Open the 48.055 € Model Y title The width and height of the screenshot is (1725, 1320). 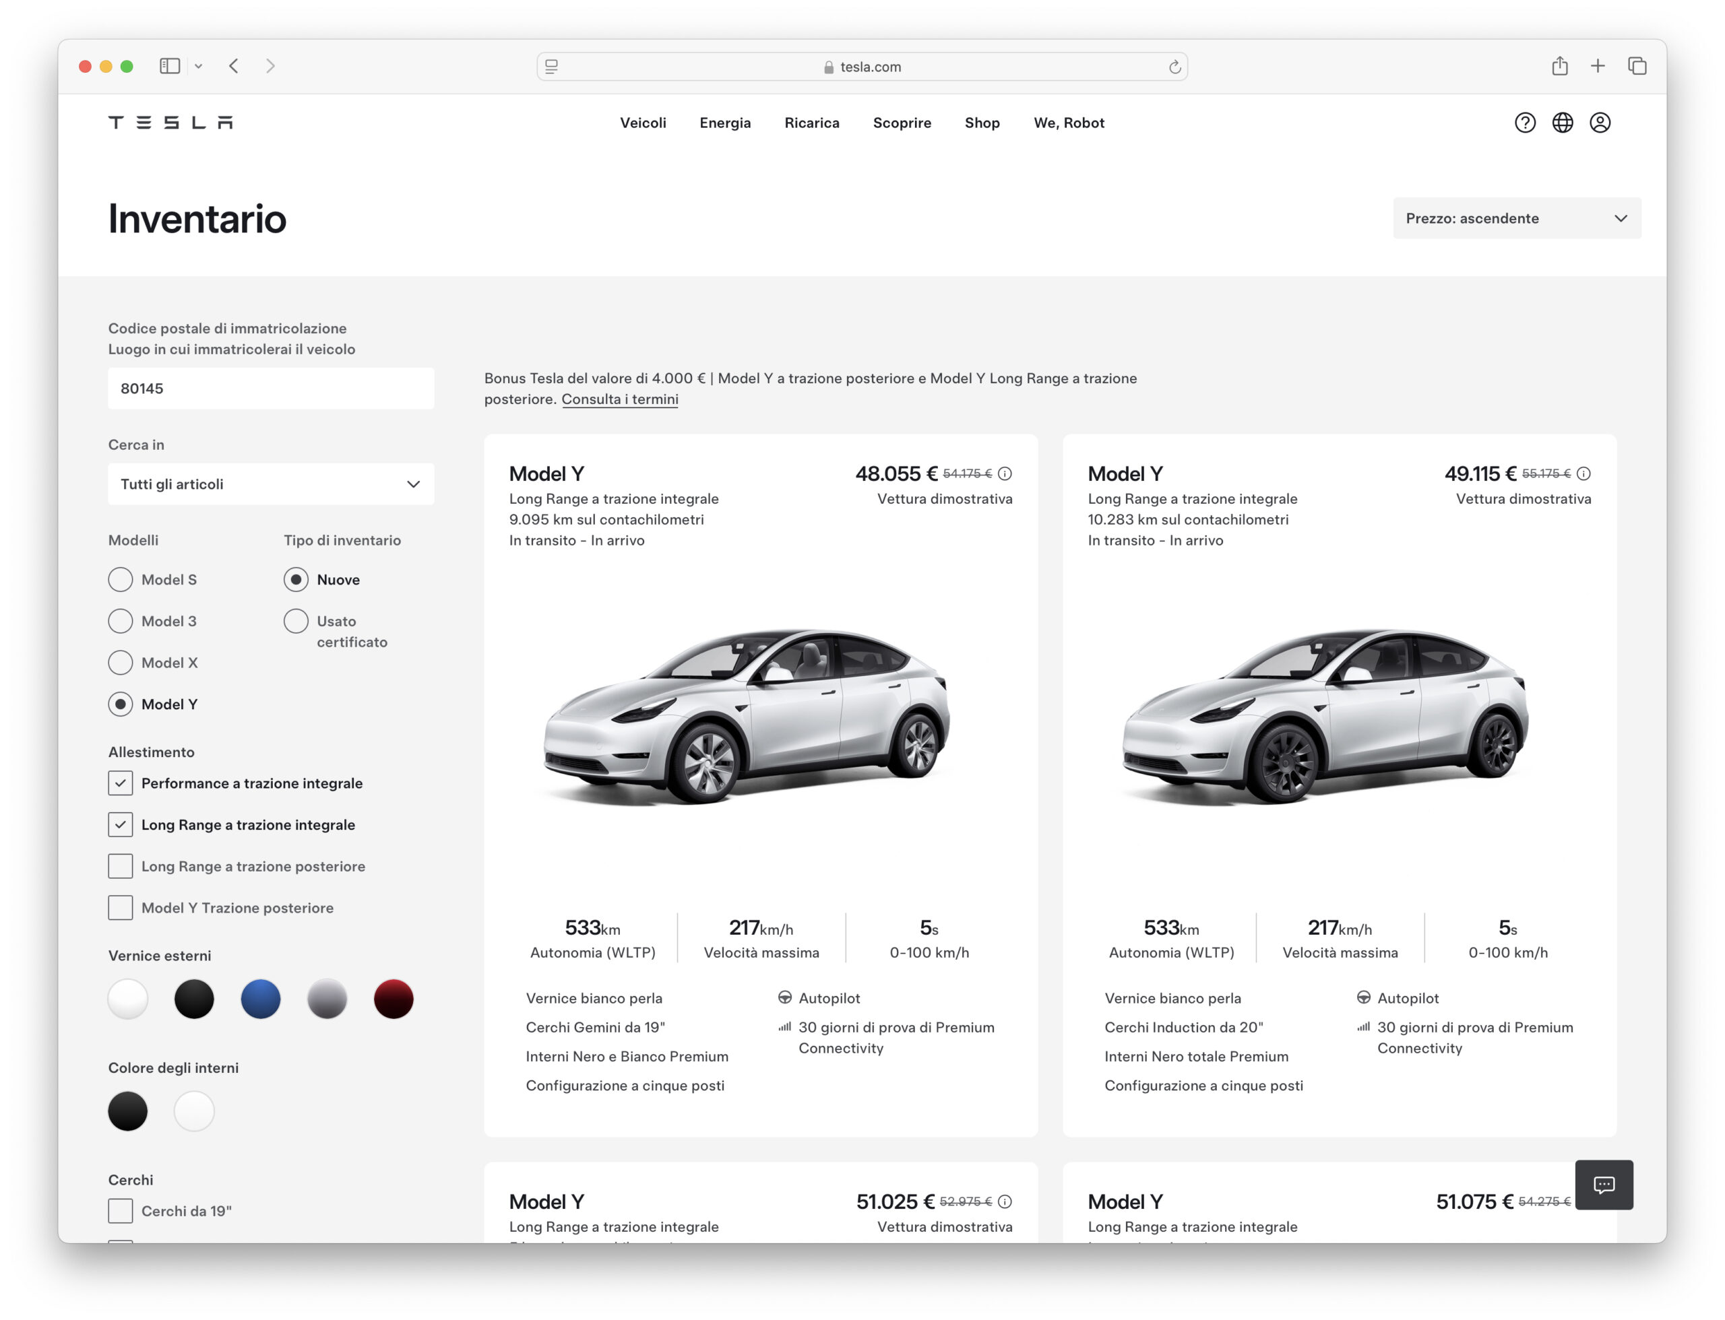pyautogui.click(x=546, y=474)
